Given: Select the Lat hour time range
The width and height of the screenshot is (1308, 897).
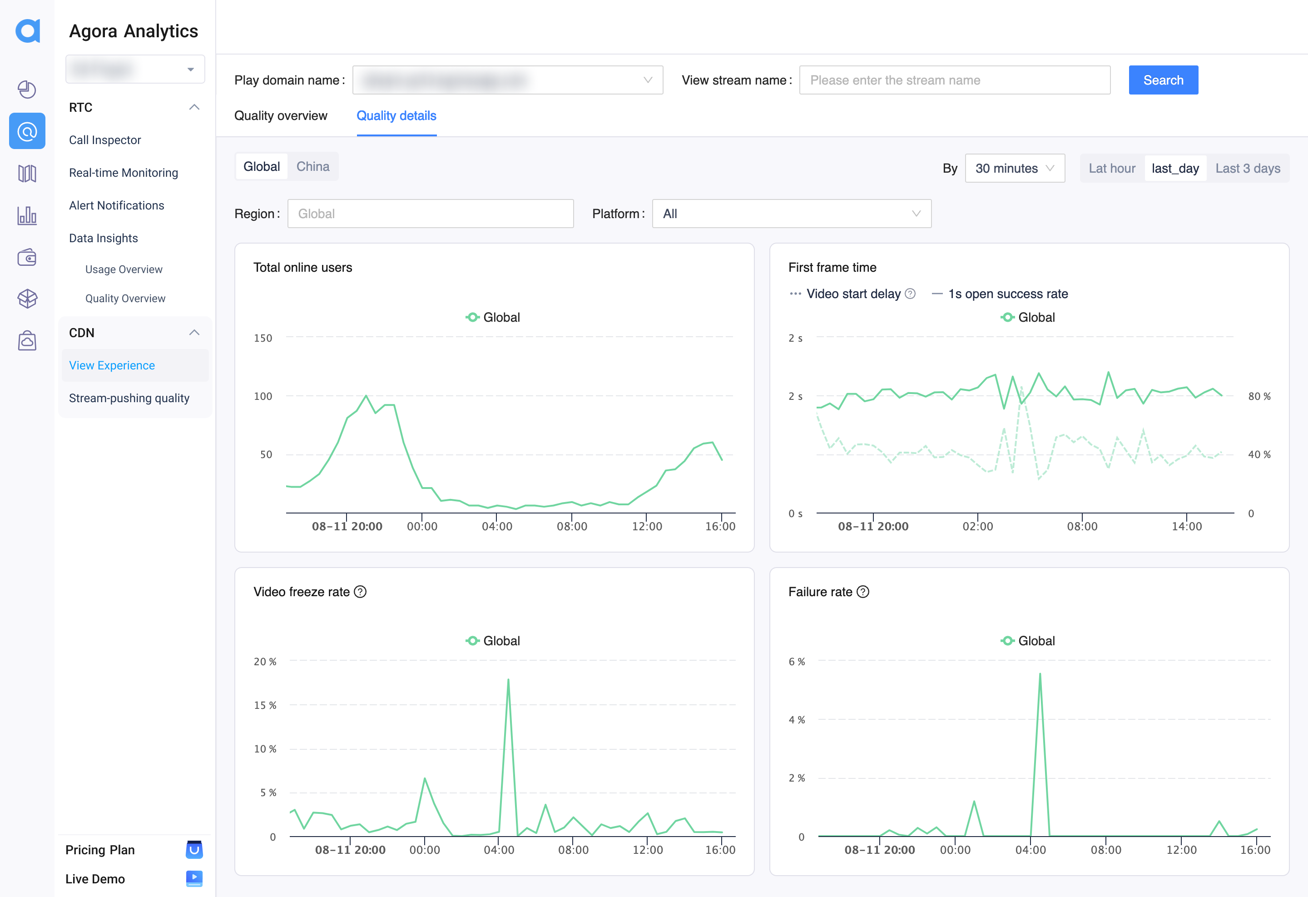Looking at the screenshot, I should coord(1112,168).
